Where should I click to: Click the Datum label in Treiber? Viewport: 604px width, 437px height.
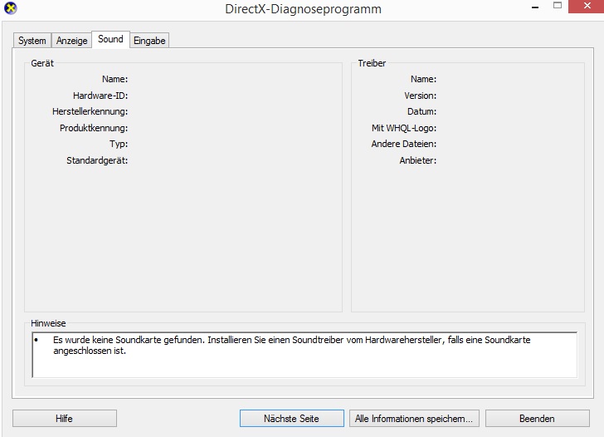coord(421,111)
